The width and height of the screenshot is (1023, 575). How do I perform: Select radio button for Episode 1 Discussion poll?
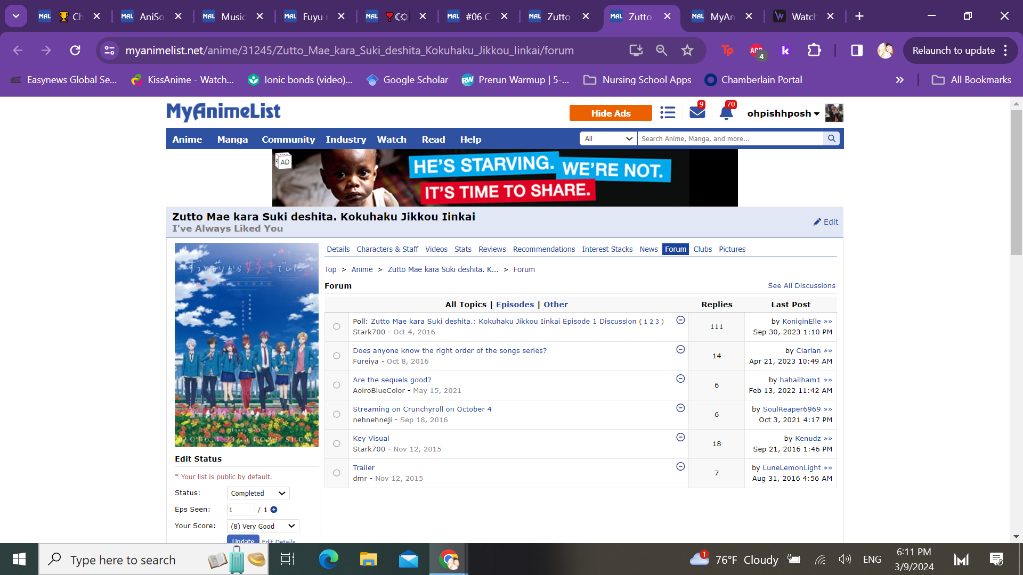pos(337,326)
